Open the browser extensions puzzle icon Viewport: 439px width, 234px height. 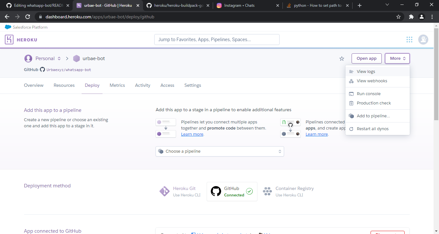[x=411, y=17]
